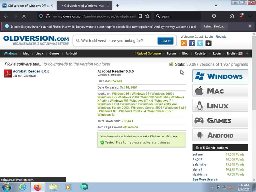Click the page vertical scrollbar thumb
The image size is (256, 192).
[x=254, y=73]
